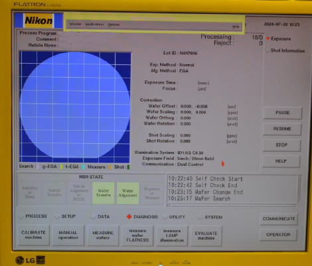Click log line '10:23:15 Wafer Change End'

(205, 192)
